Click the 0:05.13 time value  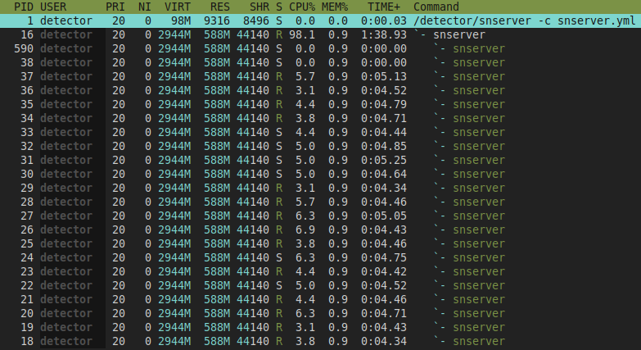383,76
